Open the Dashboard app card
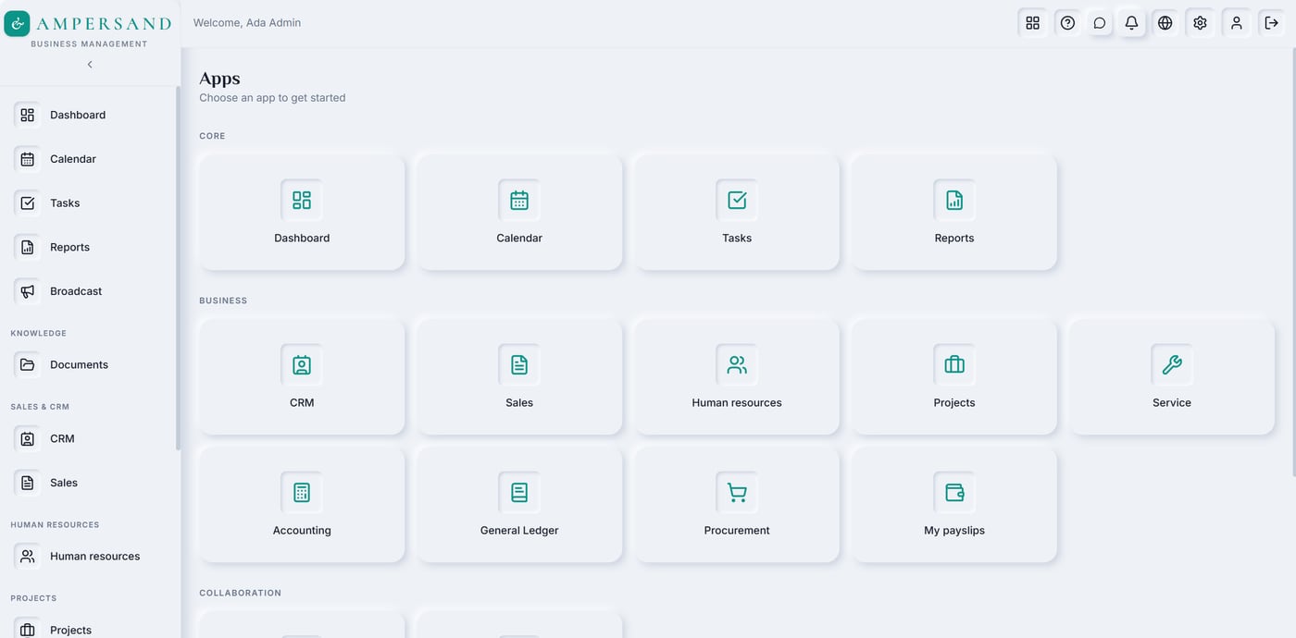 tap(302, 213)
